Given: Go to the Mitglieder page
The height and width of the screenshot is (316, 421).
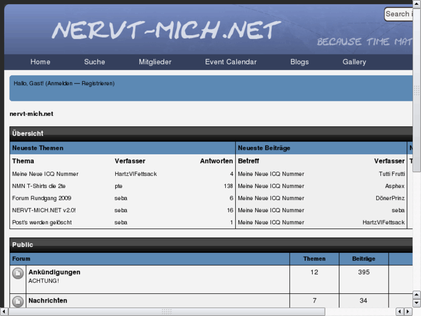Looking at the screenshot, I should click(x=155, y=62).
